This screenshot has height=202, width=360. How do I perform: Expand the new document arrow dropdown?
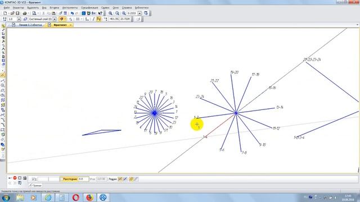tap(9, 13)
